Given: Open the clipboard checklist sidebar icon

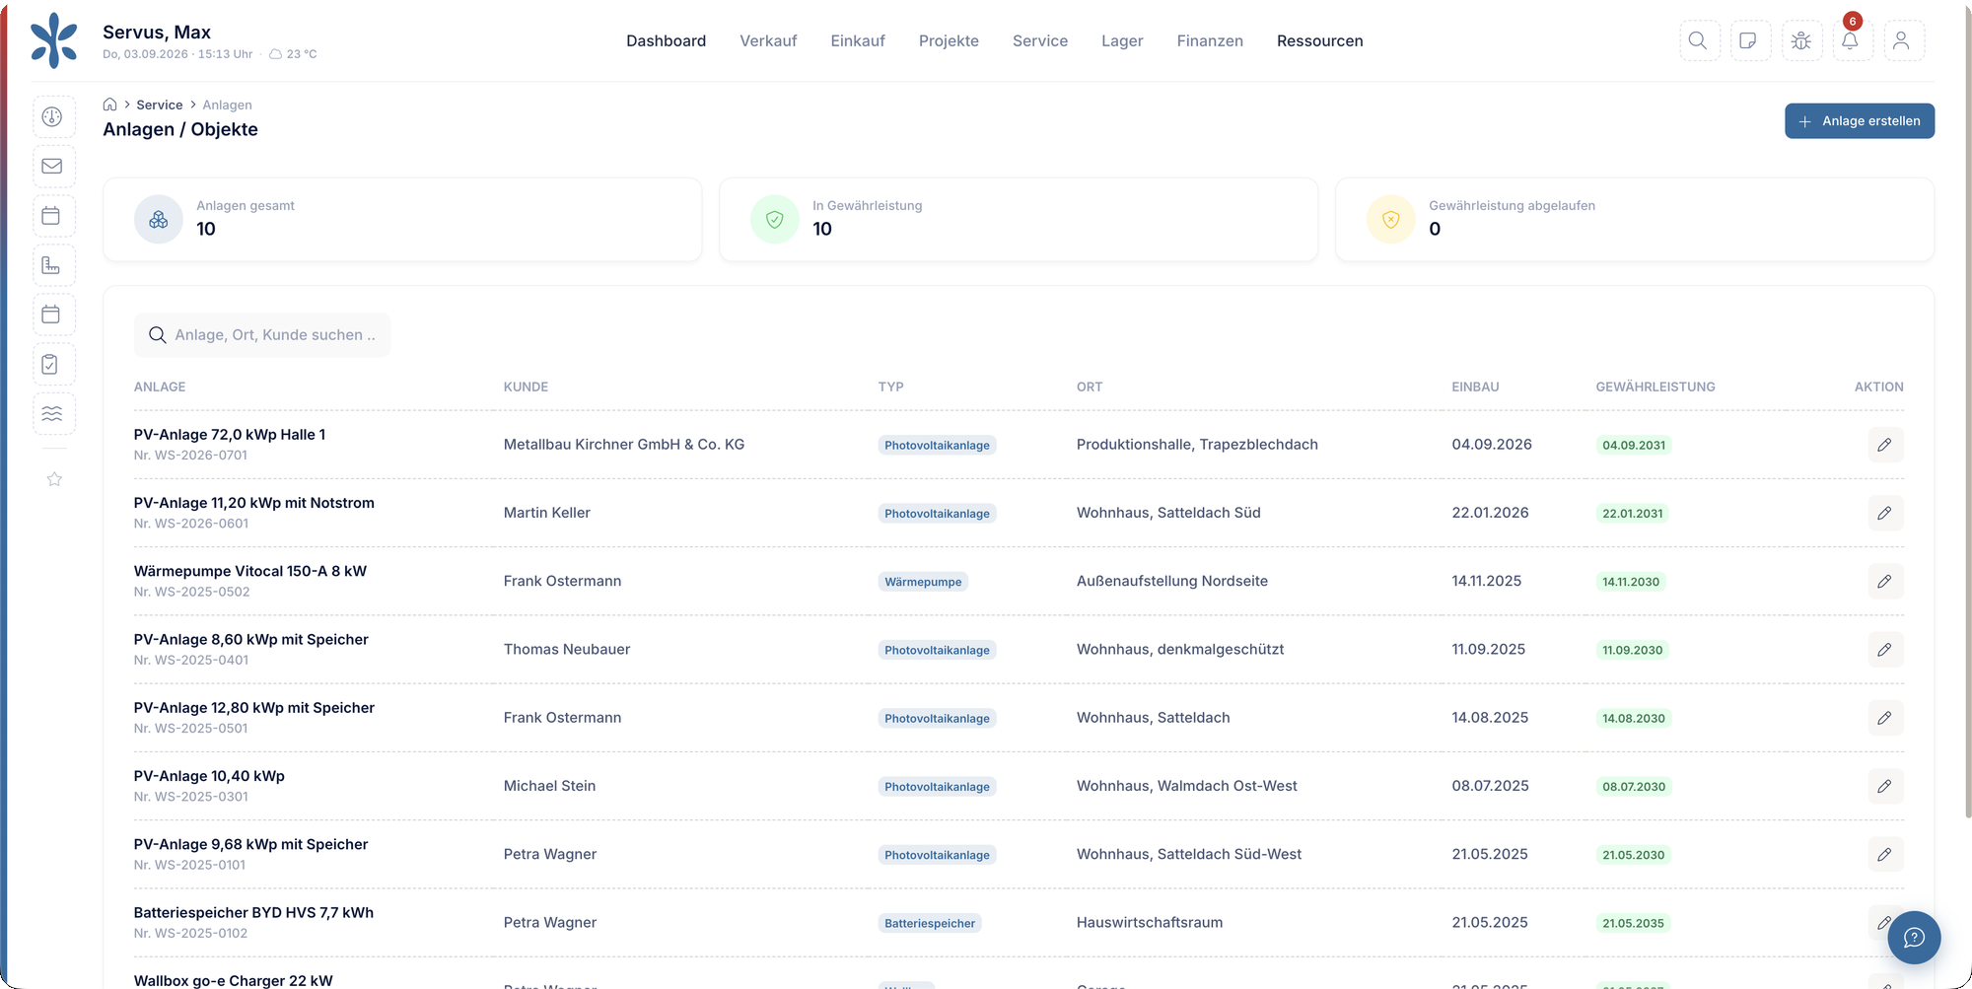Looking at the screenshot, I should tap(53, 365).
